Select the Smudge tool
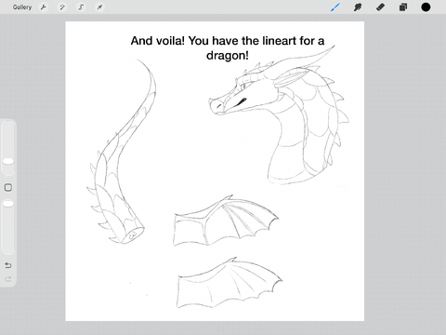The width and height of the screenshot is (446, 335). [x=358, y=7]
